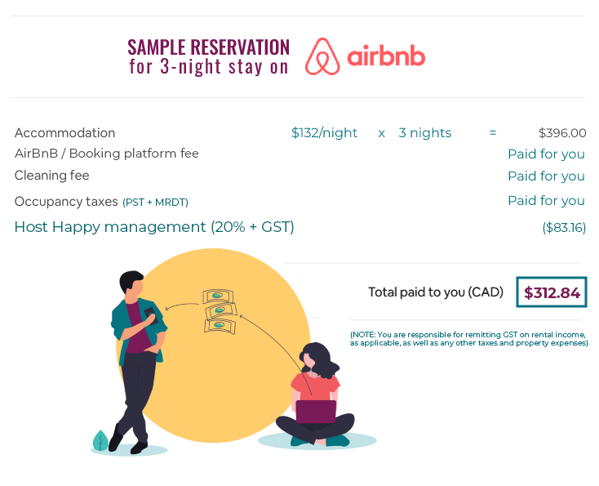Click the $132/night rate

[x=324, y=133]
